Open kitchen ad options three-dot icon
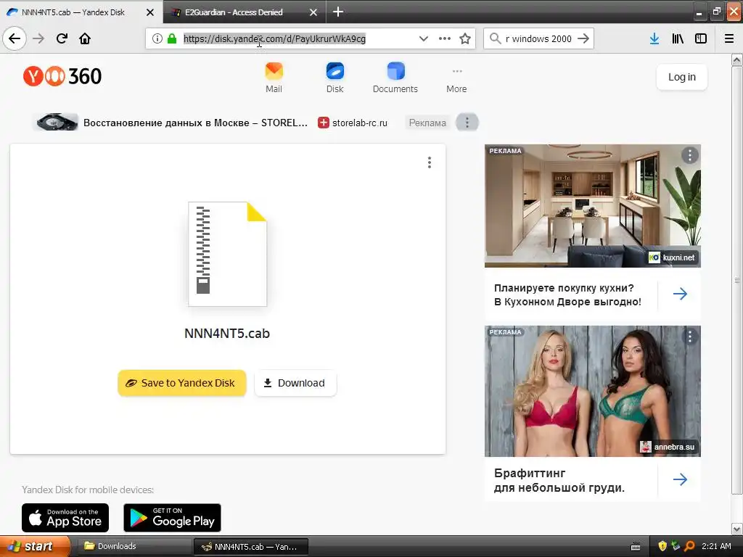Image resolution: width=743 pixels, height=557 pixels. pyautogui.click(x=690, y=155)
